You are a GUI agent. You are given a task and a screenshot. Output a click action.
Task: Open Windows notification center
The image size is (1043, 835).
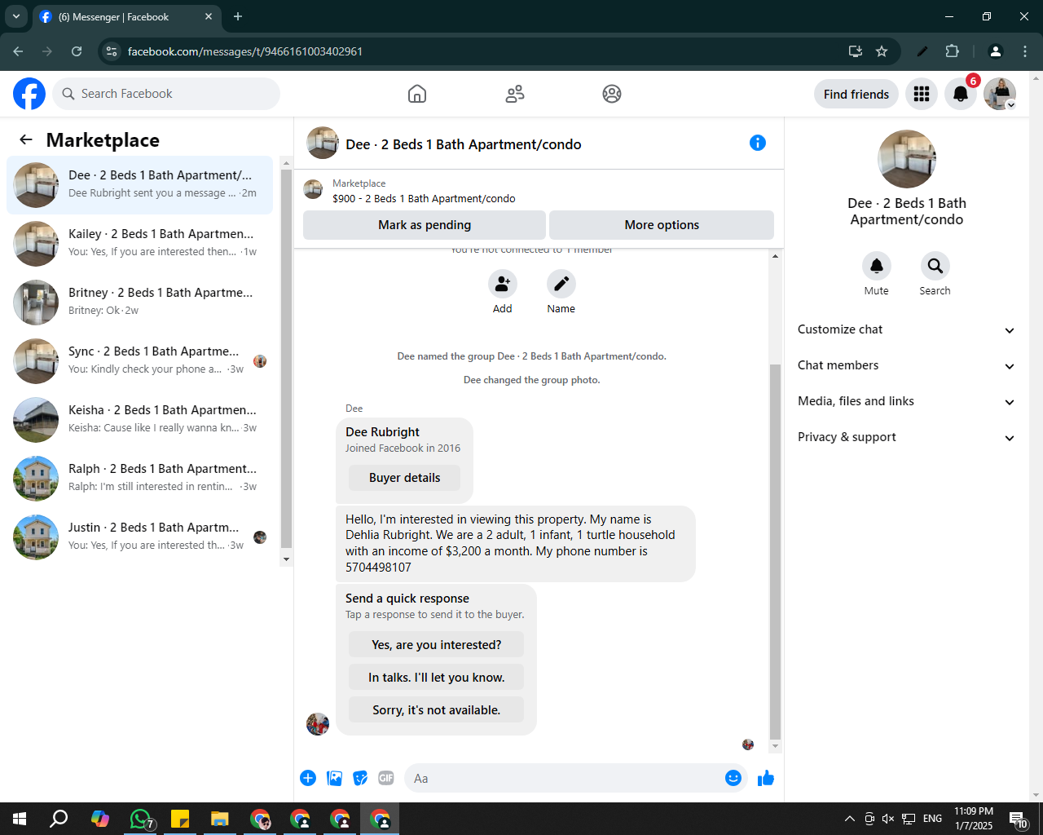(x=1019, y=819)
